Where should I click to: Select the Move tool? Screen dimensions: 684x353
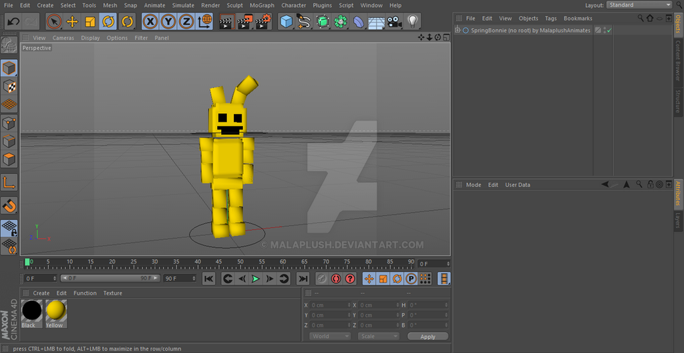pos(72,21)
